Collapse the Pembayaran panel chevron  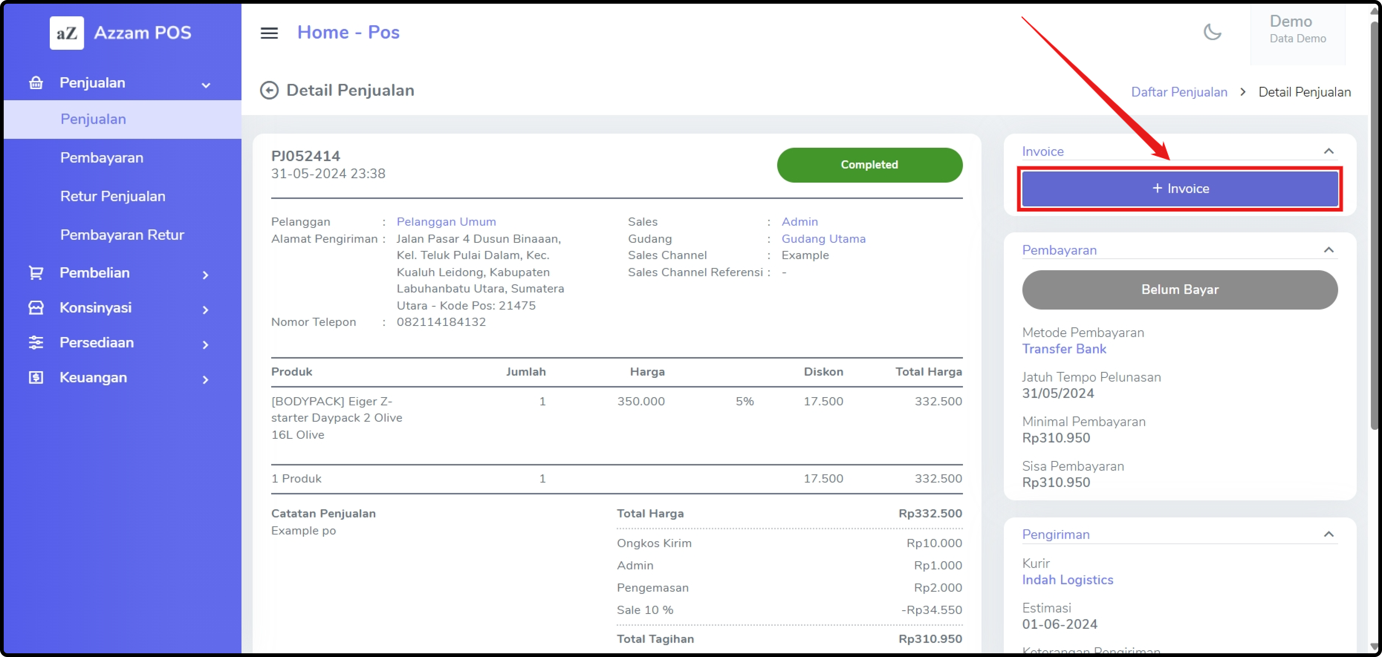[x=1329, y=250]
